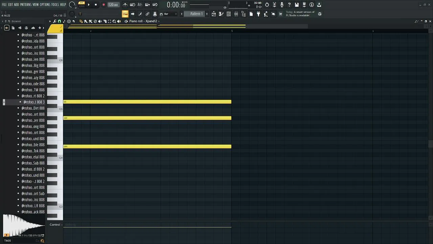
Task: Open the star favorites tab in Browser
Action: pyautogui.click(x=40, y=28)
